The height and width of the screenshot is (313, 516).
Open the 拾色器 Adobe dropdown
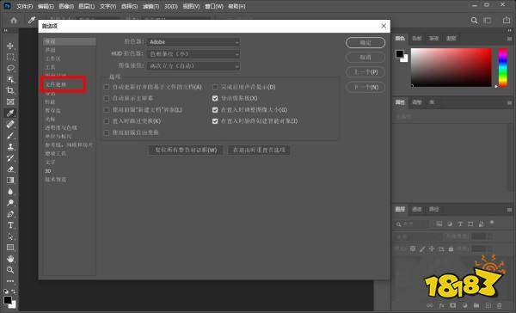pos(193,42)
